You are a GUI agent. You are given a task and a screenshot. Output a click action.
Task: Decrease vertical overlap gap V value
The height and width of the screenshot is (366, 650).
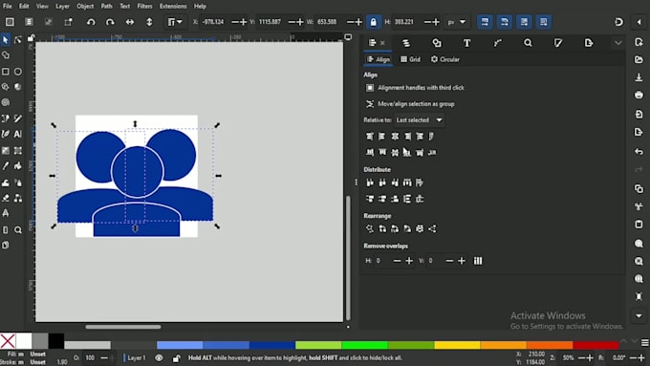tap(449, 261)
